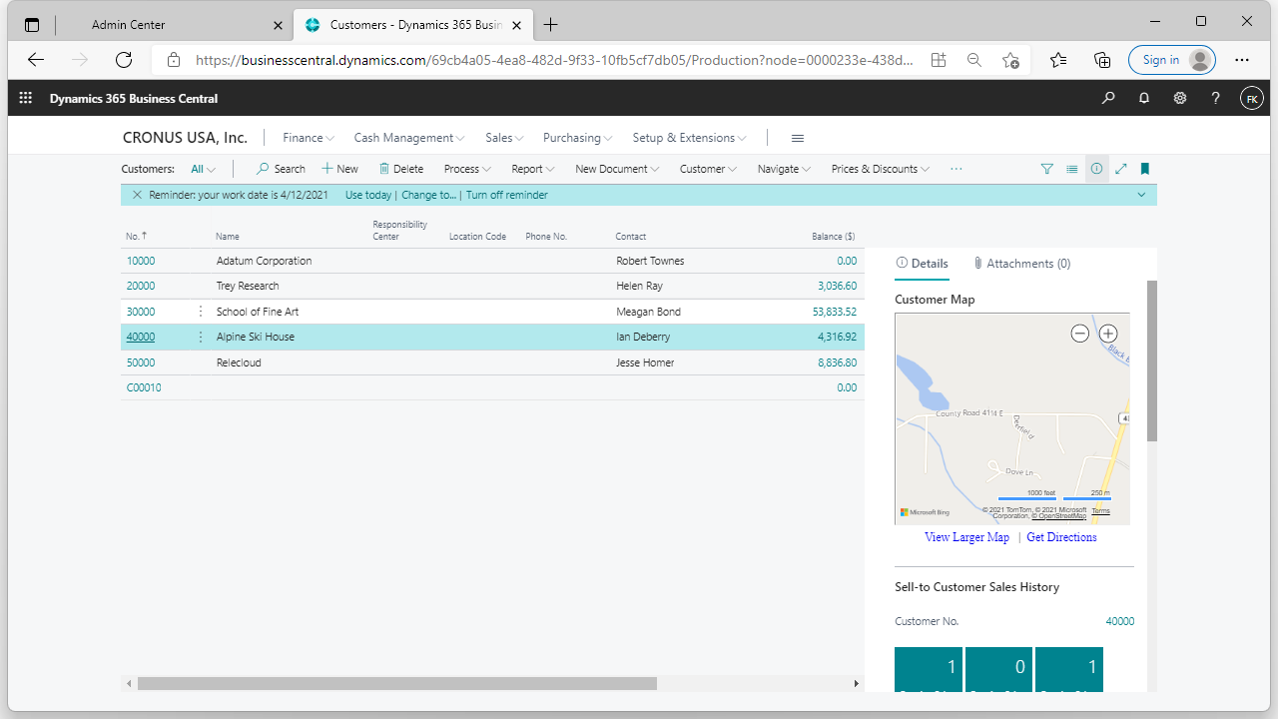Click the factbox vertical scrollbar thumb
This screenshot has width=1278, height=719.
click(1151, 360)
